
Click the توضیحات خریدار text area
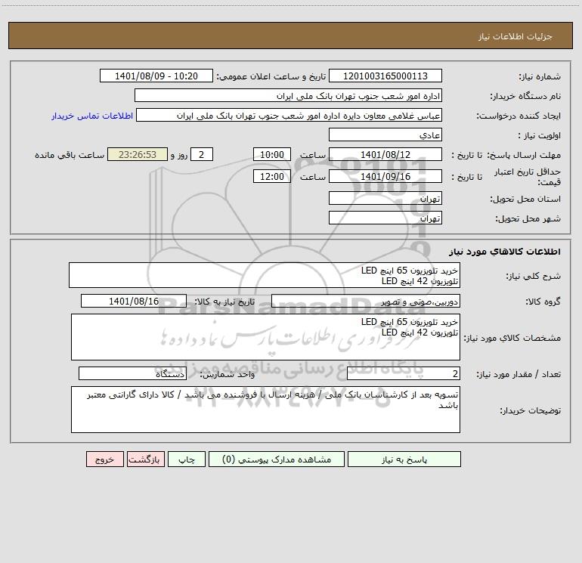click(x=265, y=410)
